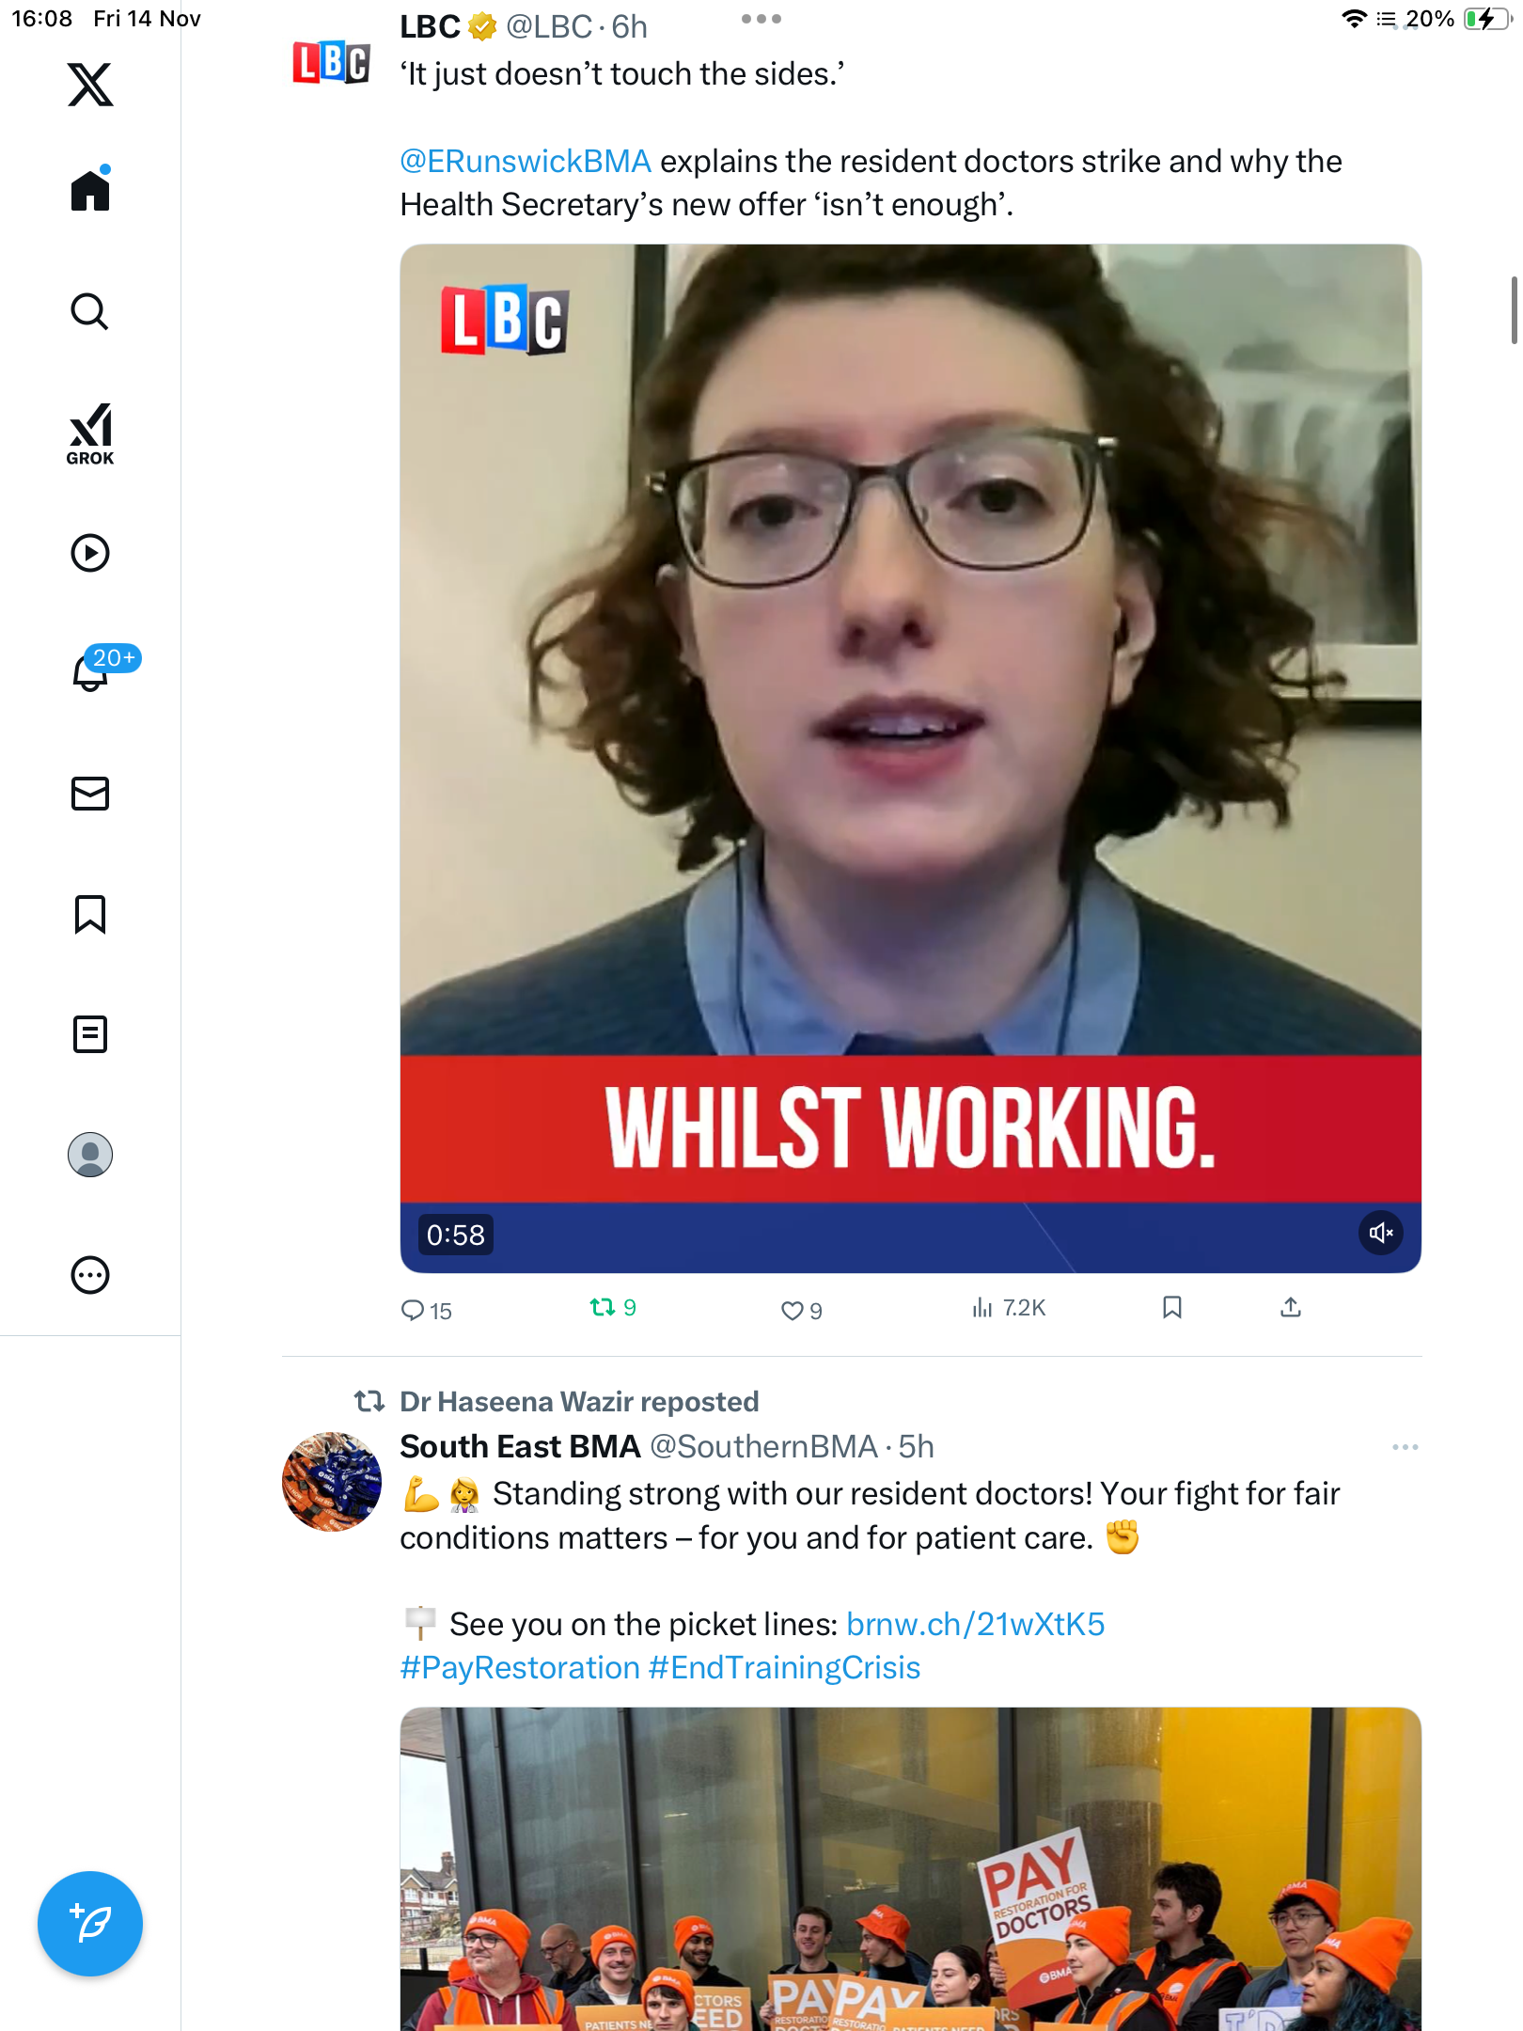The width and height of the screenshot is (1523, 2031).
Task: Open more options for South East BMA post
Action: pyautogui.click(x=1405, y=1447)
